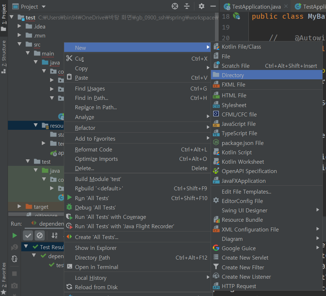Click Edit File Templates... option

(266, 192)
